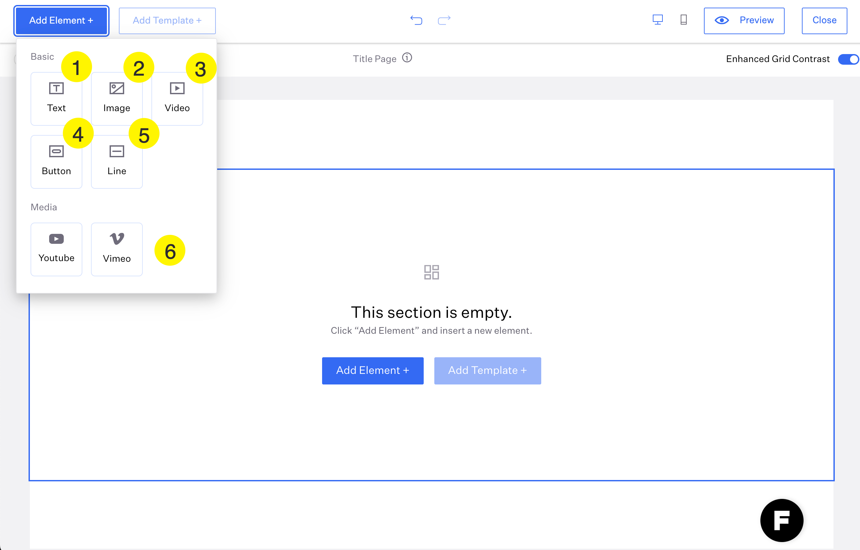Show Title Page info tooltip
Image resolution: width=860 pixels, height=550 pixels.
pos(407,58)
